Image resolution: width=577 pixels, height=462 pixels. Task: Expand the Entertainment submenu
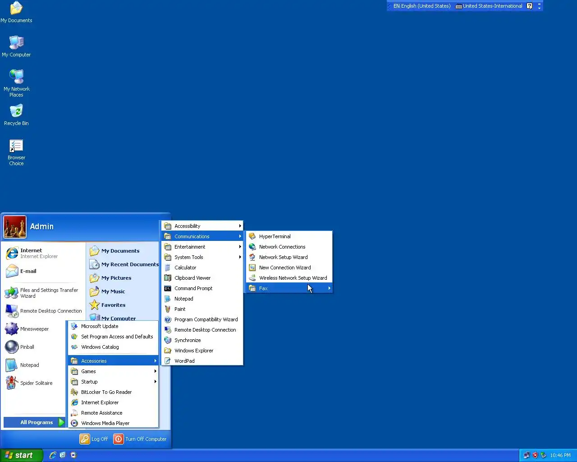202,247
